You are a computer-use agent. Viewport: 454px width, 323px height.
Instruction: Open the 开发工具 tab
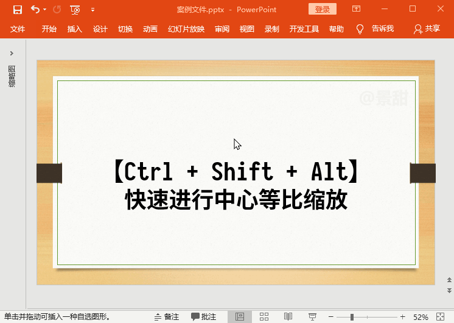304,29
